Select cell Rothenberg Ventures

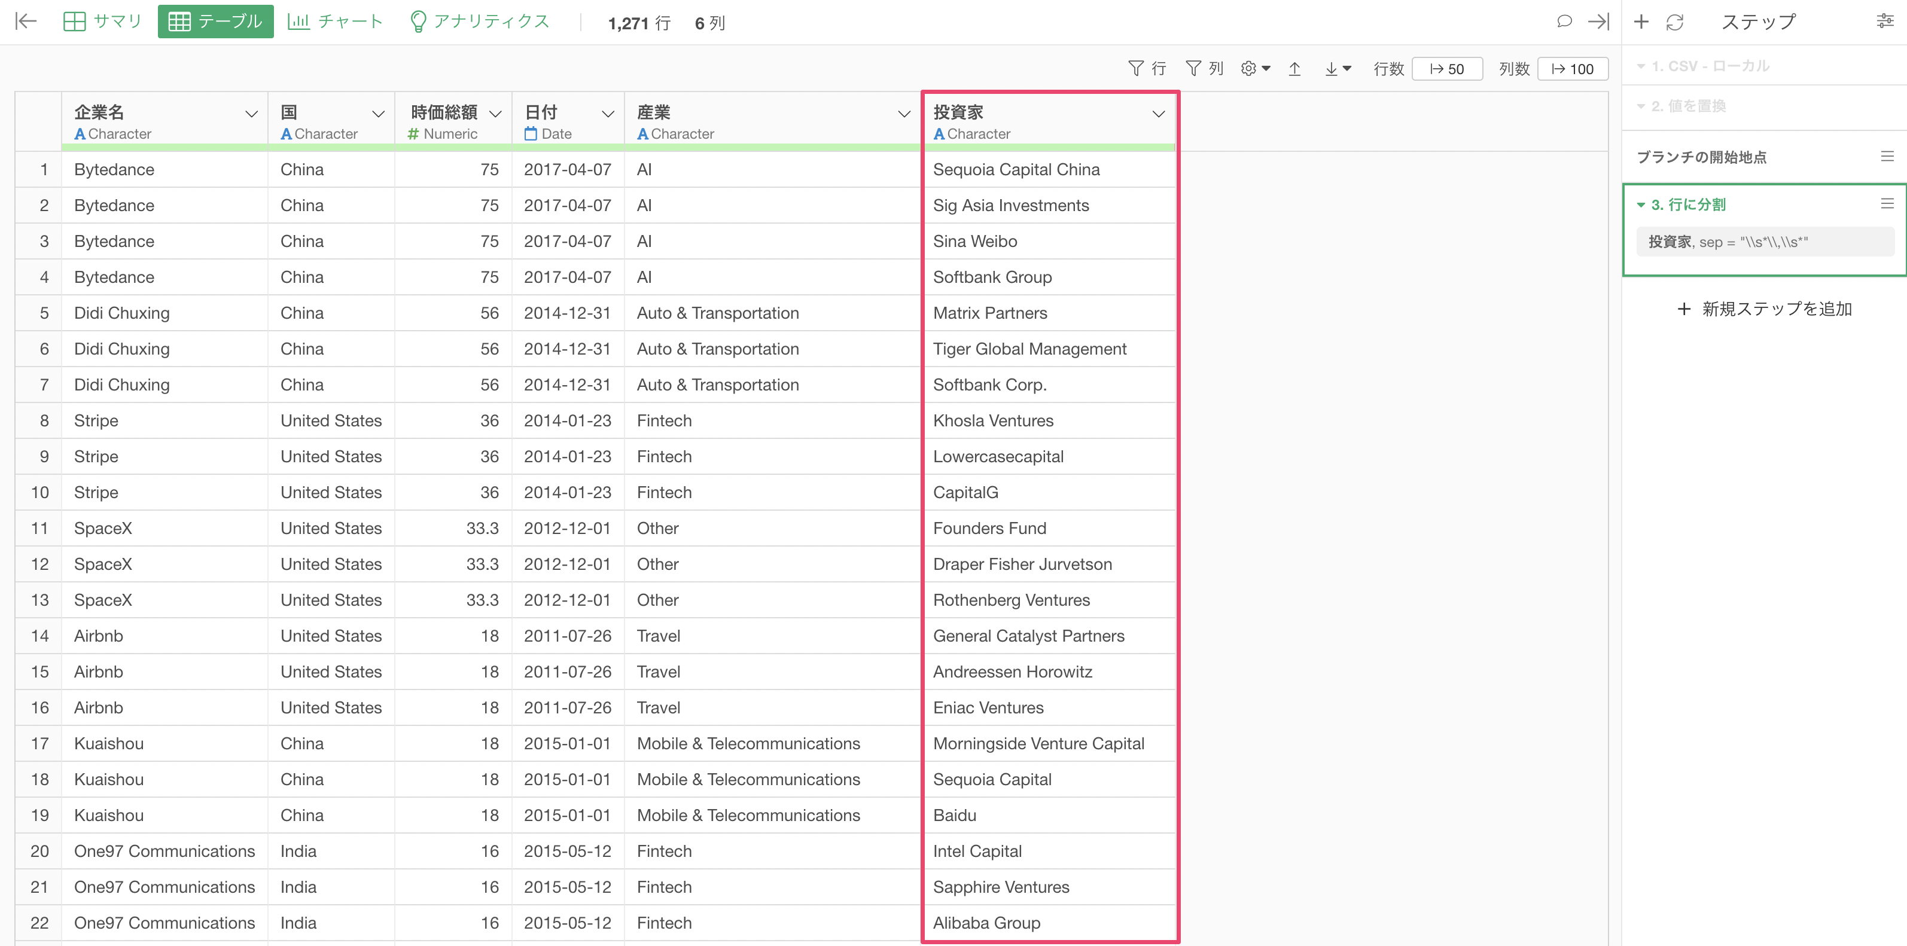(1049, 600)
